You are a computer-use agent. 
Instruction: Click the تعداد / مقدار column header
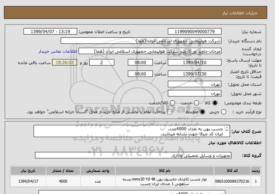[63, 171]
